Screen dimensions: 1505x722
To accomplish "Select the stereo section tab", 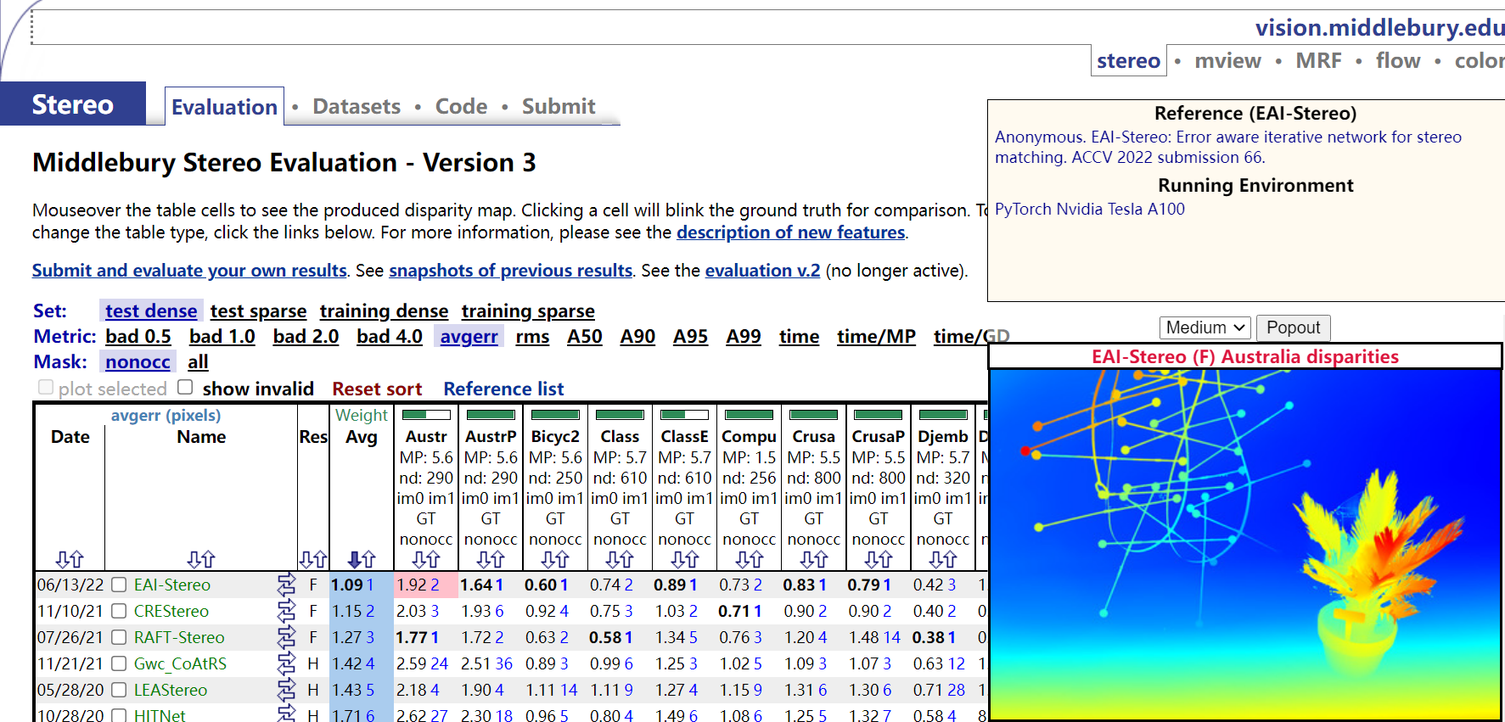I will 1128,61.
